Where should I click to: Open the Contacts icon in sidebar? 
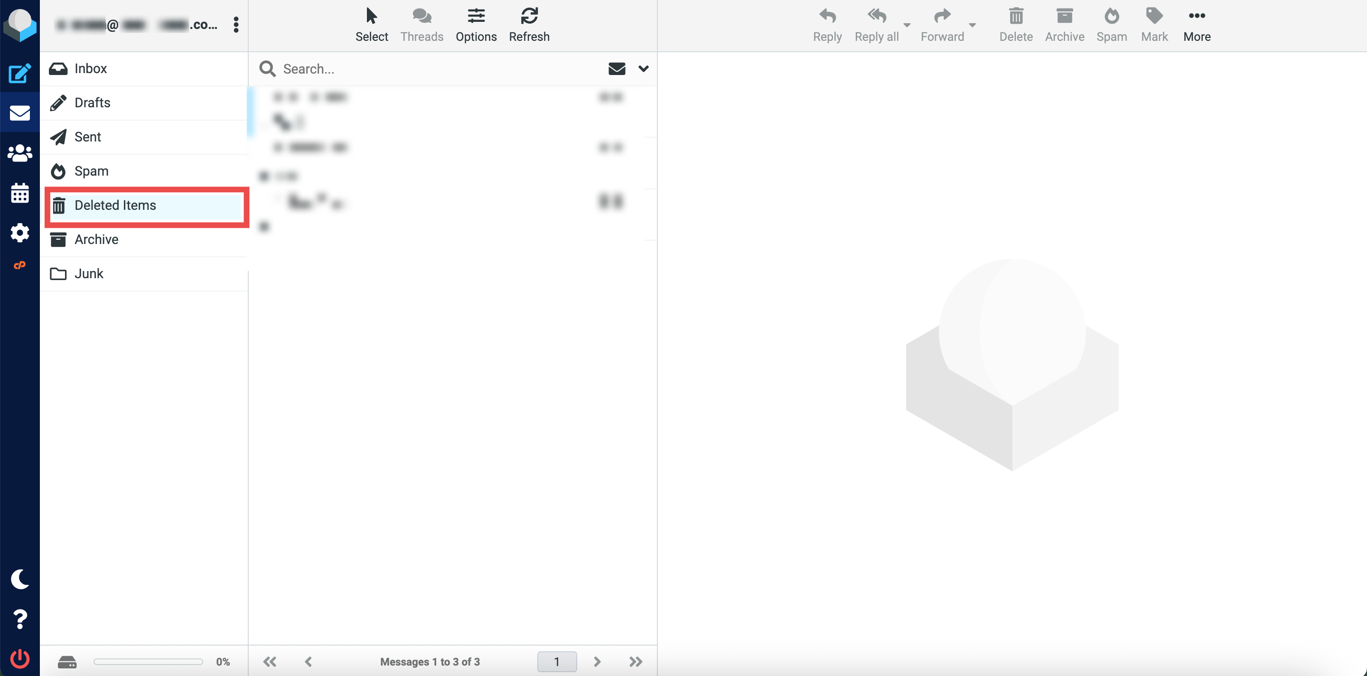click(19, 153)
